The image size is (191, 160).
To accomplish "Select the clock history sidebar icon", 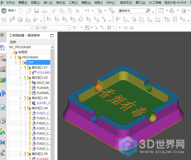I will coord(3,121).
